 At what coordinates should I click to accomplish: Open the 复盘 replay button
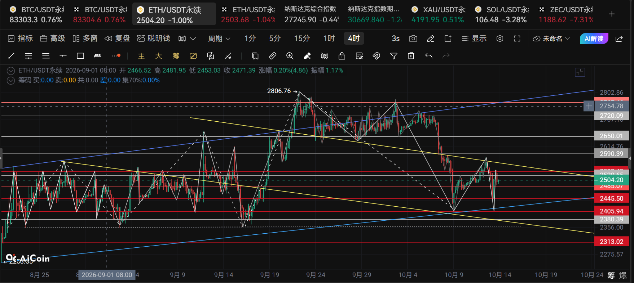coord(117,39)
